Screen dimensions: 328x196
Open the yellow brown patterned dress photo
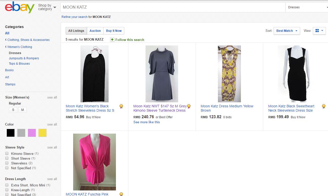tap(229, 74)
